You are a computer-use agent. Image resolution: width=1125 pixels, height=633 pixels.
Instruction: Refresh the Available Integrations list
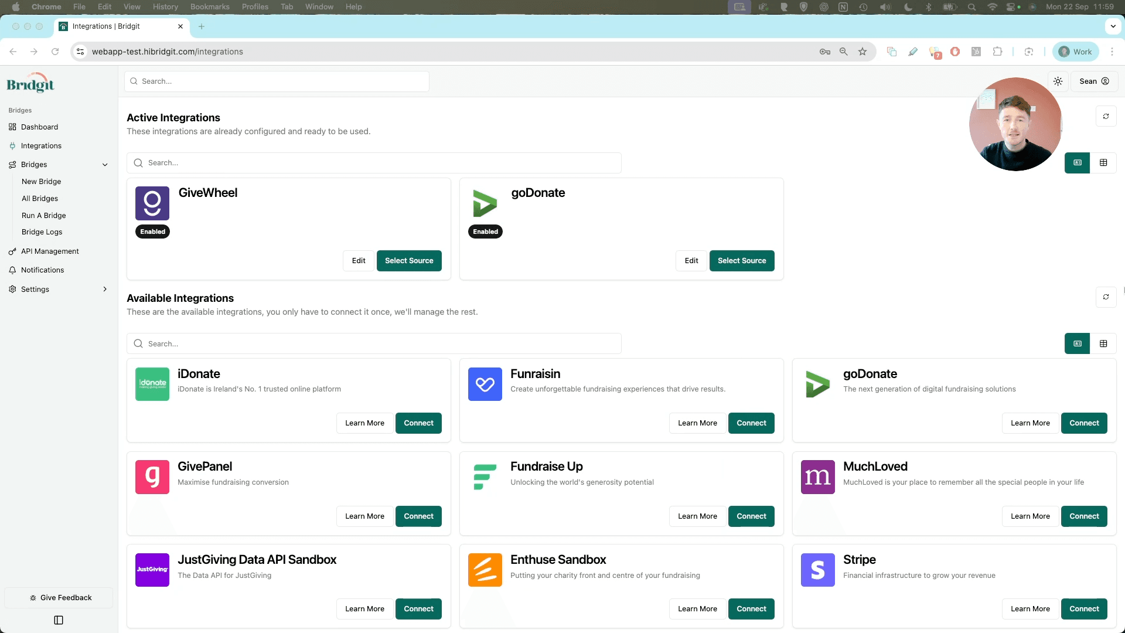1106,297
